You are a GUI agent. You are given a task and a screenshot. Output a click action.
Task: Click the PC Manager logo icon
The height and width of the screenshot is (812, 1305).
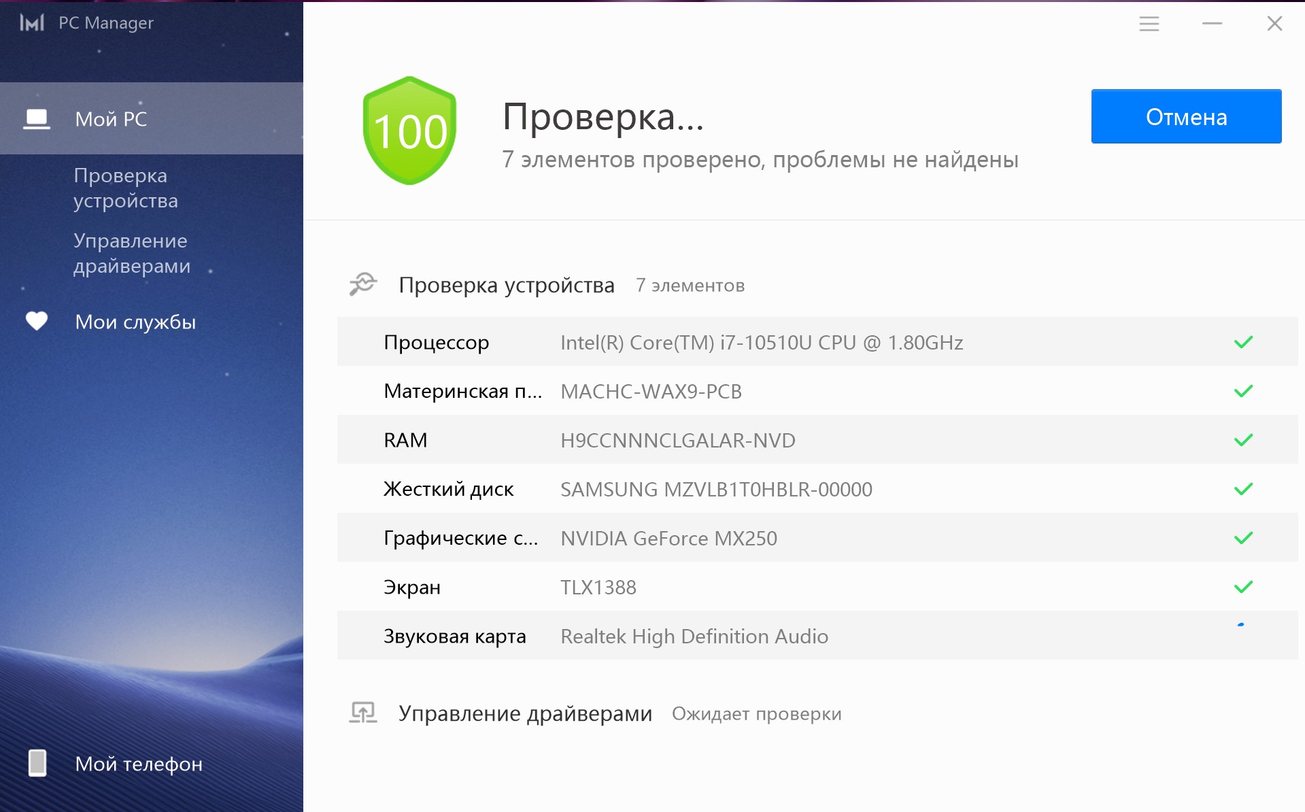(32, 23)
